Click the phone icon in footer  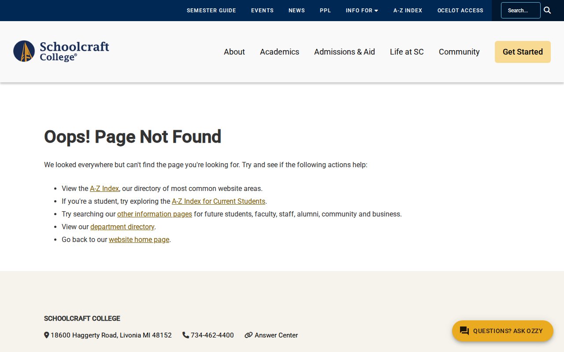pos(186,335)
